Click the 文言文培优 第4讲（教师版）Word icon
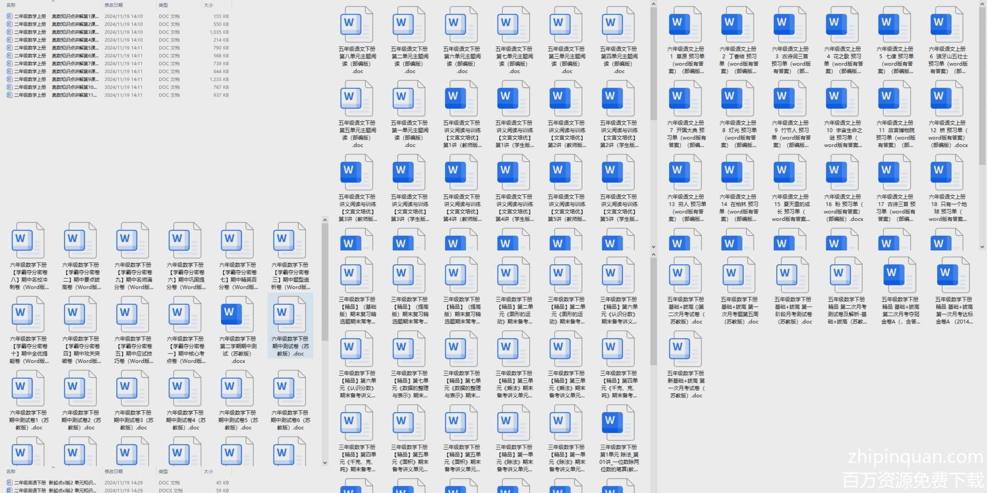 pos(461,172)
